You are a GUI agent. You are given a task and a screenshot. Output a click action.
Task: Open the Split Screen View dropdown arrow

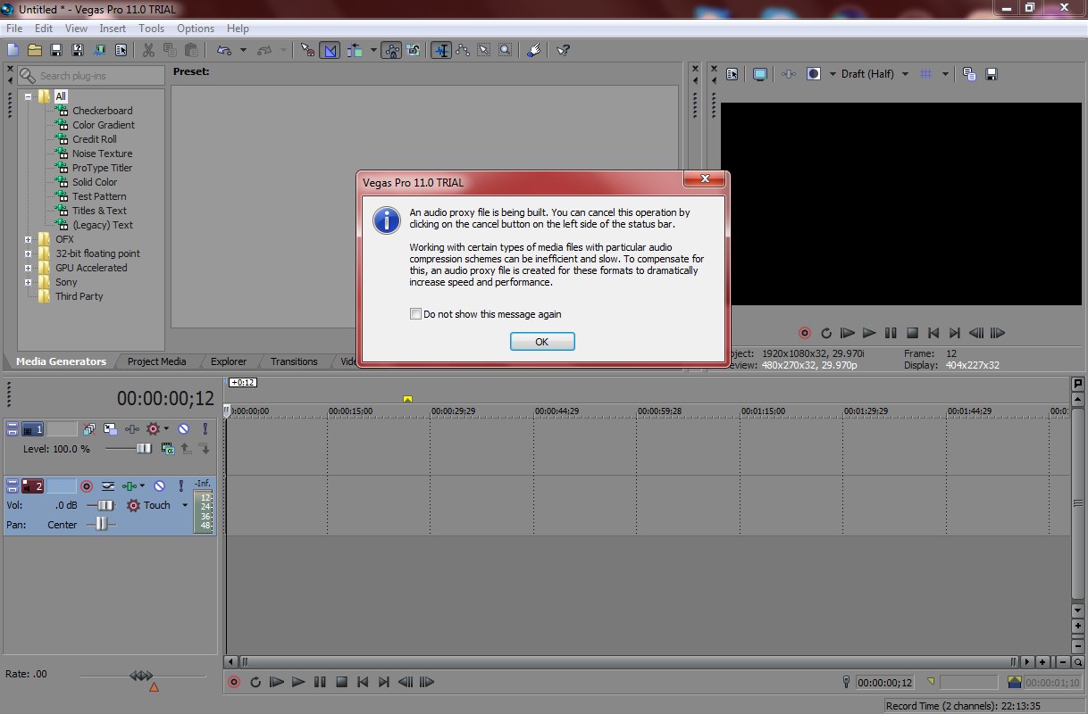click(833, 74)
